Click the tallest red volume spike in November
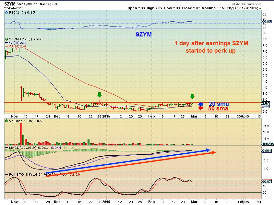Image resolution: width=274 pixels, height=205 pixels. click(21, 134)
